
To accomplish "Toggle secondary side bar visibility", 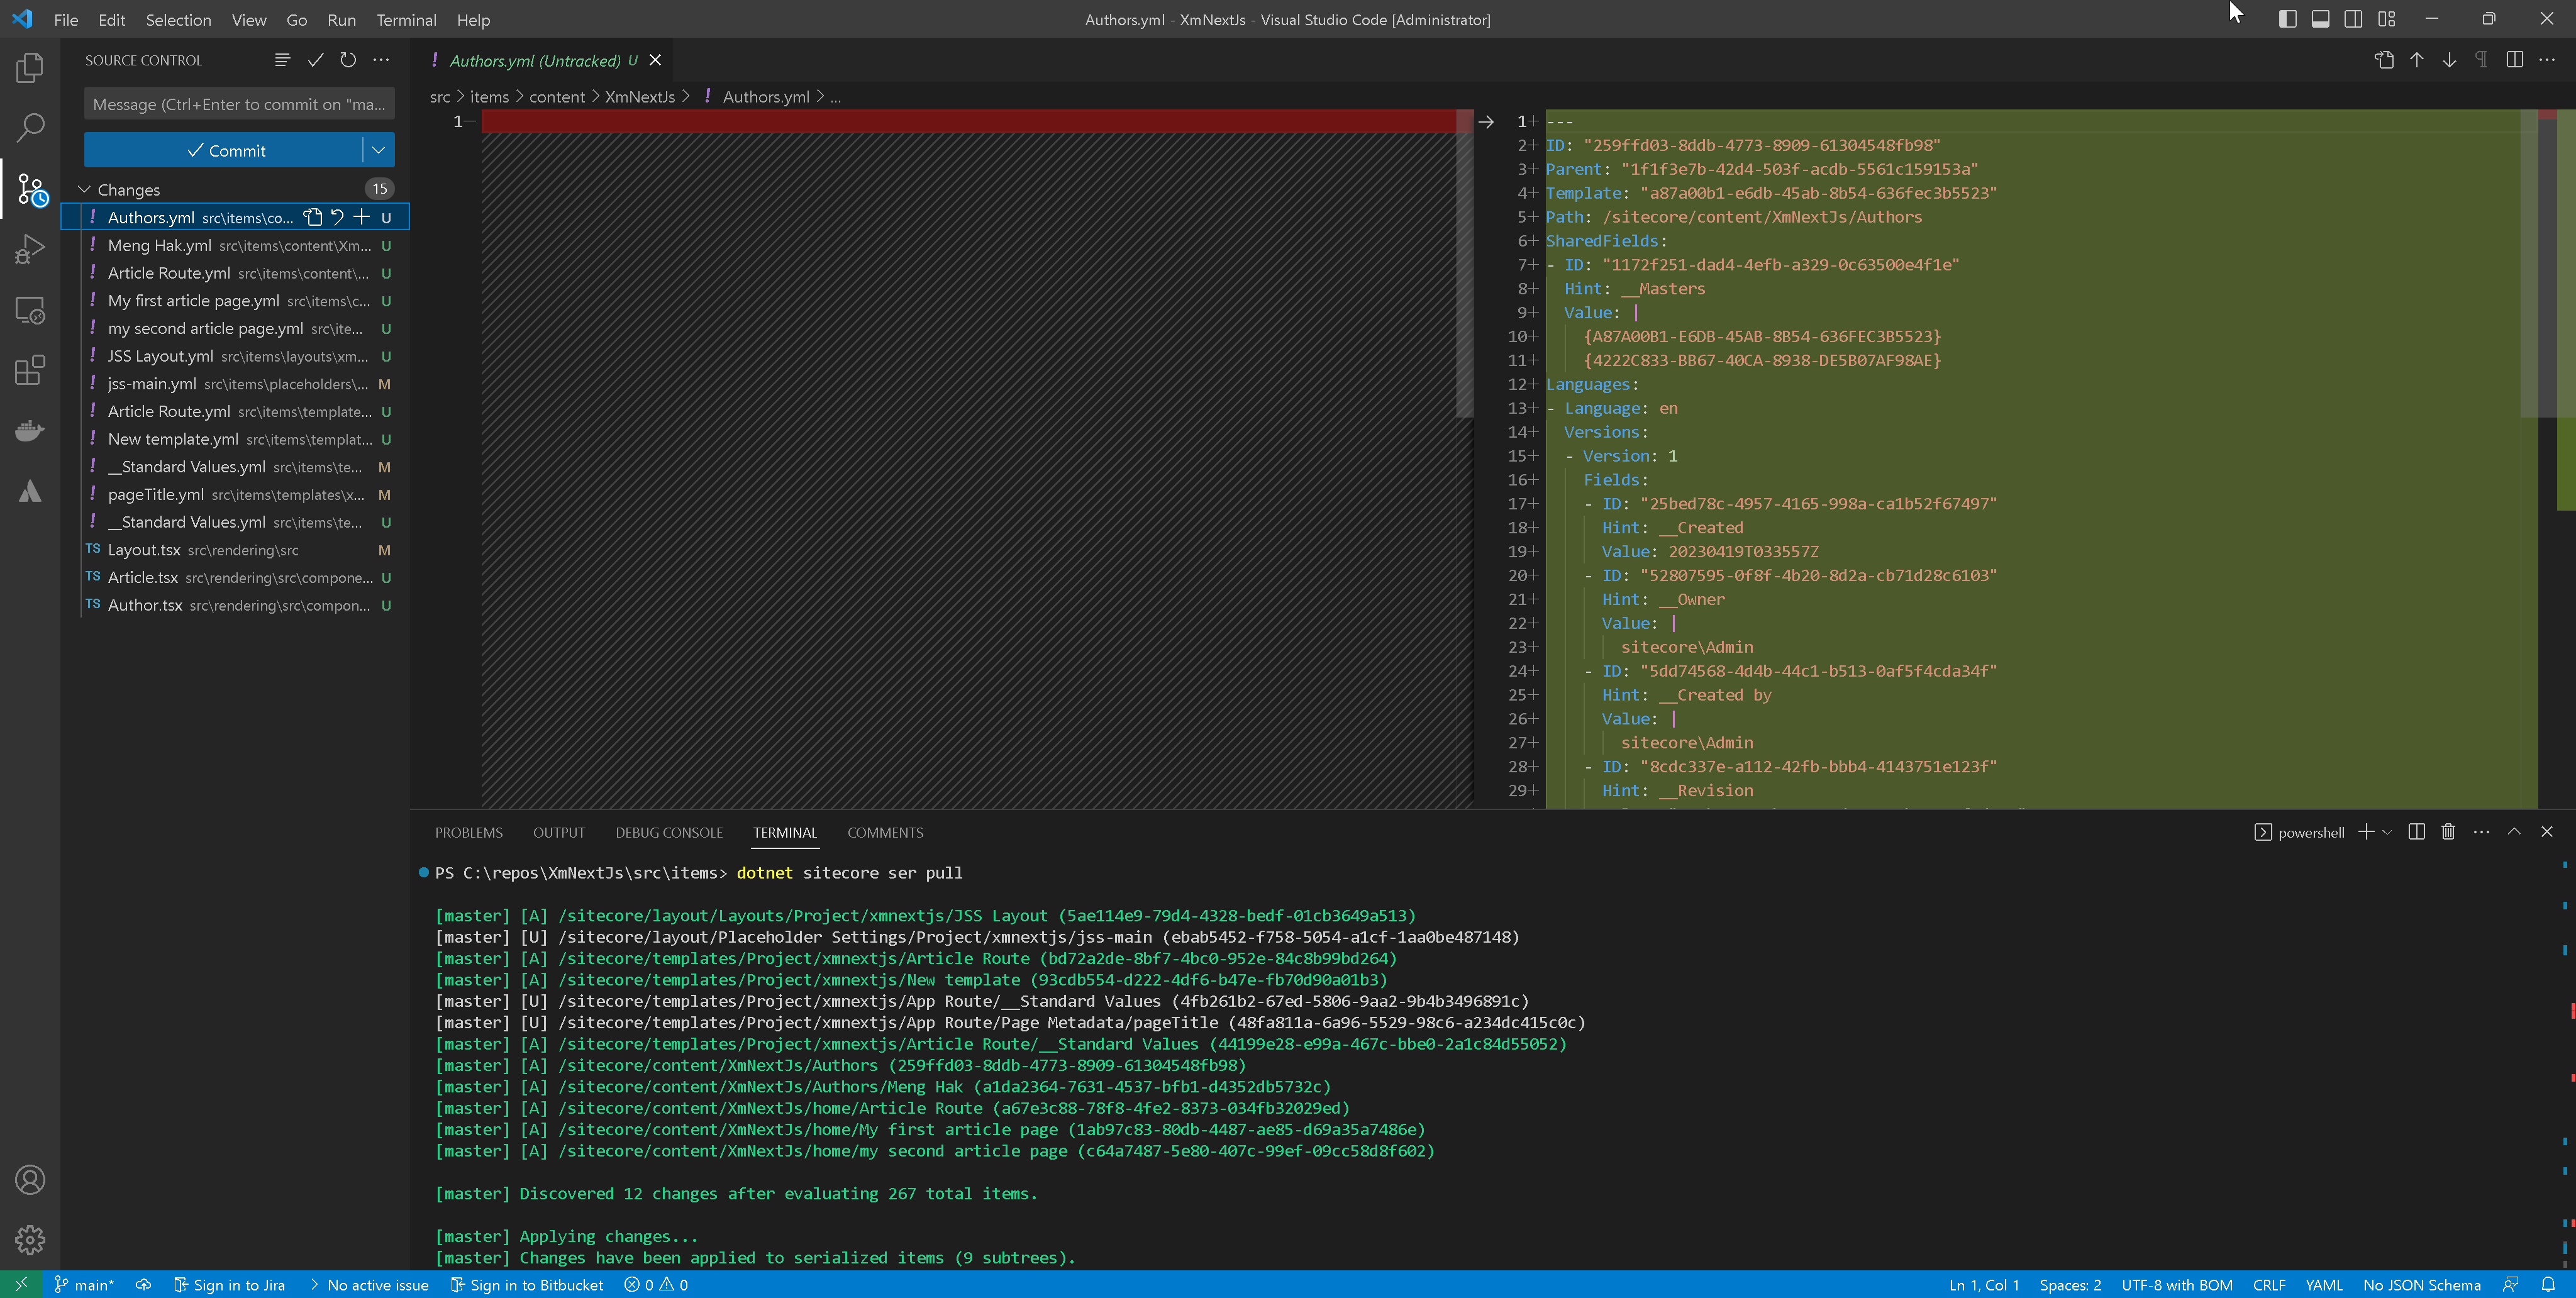I will [x=2353, y=19].
